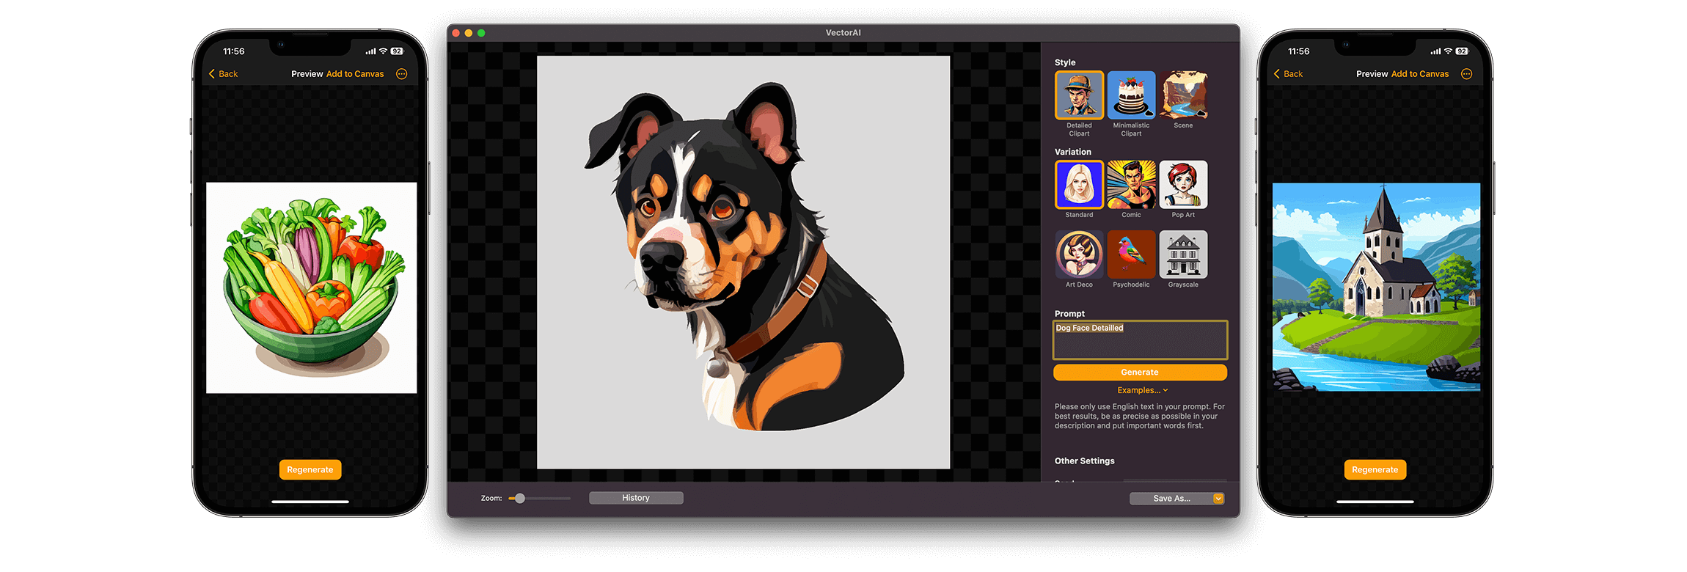The height and width of the screenshot is (572, 1687).
Task: Click the Save As button
Action: [1171, 499]
